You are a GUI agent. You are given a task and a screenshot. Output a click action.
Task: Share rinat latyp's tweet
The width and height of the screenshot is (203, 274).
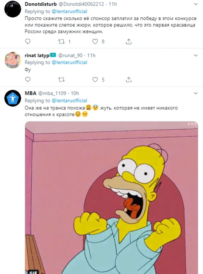(129, 79)
